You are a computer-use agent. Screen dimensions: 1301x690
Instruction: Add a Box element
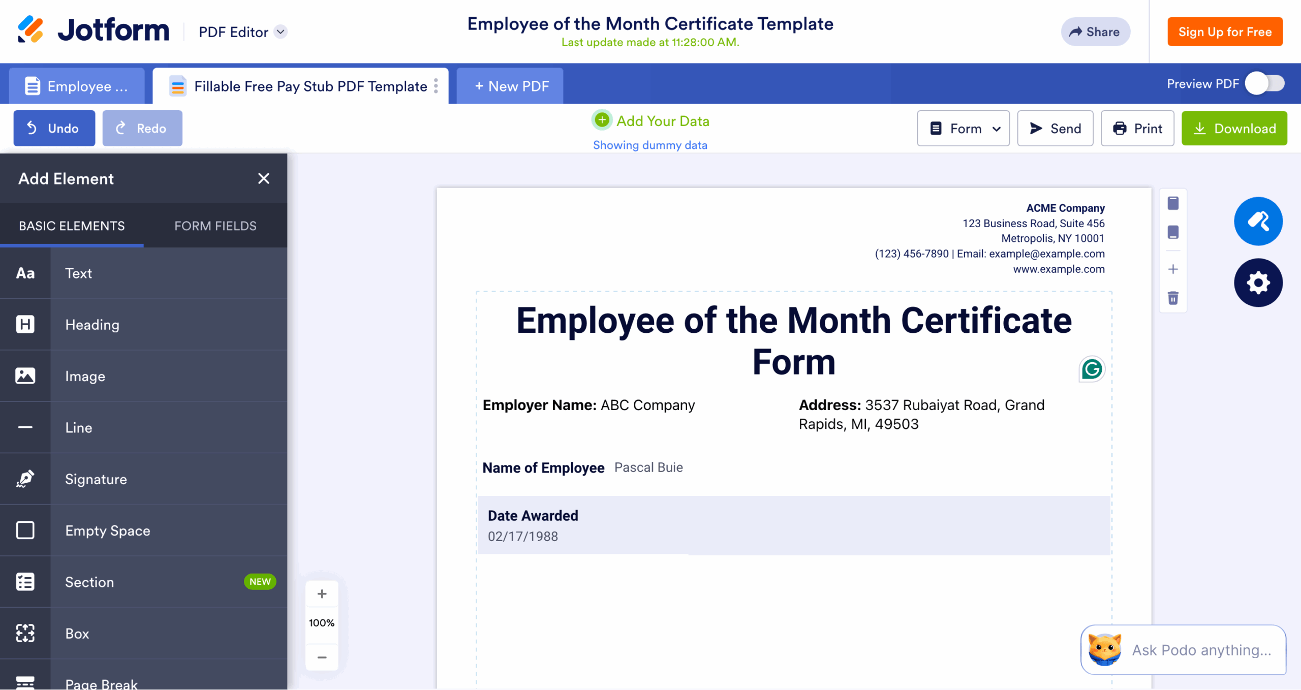(143, 634)
